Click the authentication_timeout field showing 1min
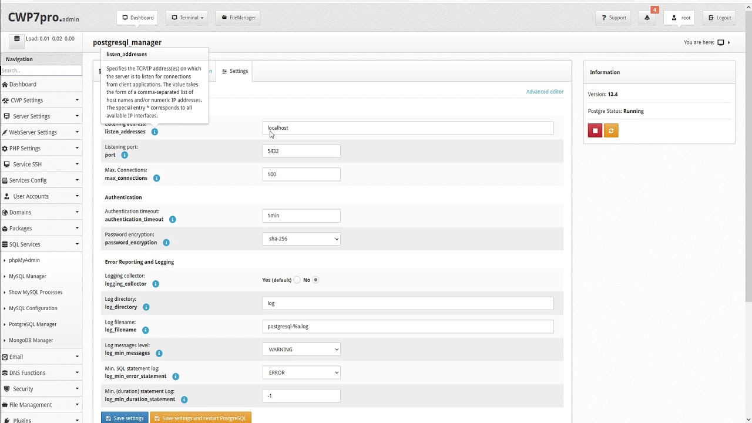Image resolution: width=752 pixels, height=423 pixels. (x=301, y=216)
